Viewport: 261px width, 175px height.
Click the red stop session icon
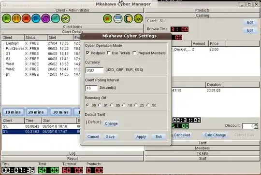tap(26, 18)
